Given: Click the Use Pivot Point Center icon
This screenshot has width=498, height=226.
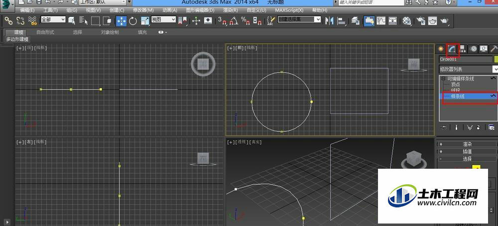Looking at the screenshot, I should [183, 21].
